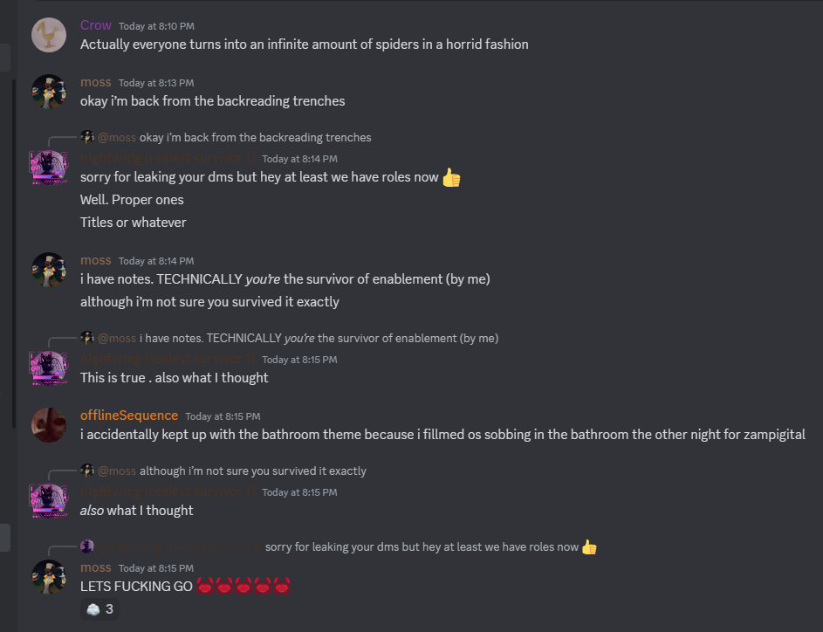Click the purple avatar beside 'sorry for leaking your dms'

point(49,168)
